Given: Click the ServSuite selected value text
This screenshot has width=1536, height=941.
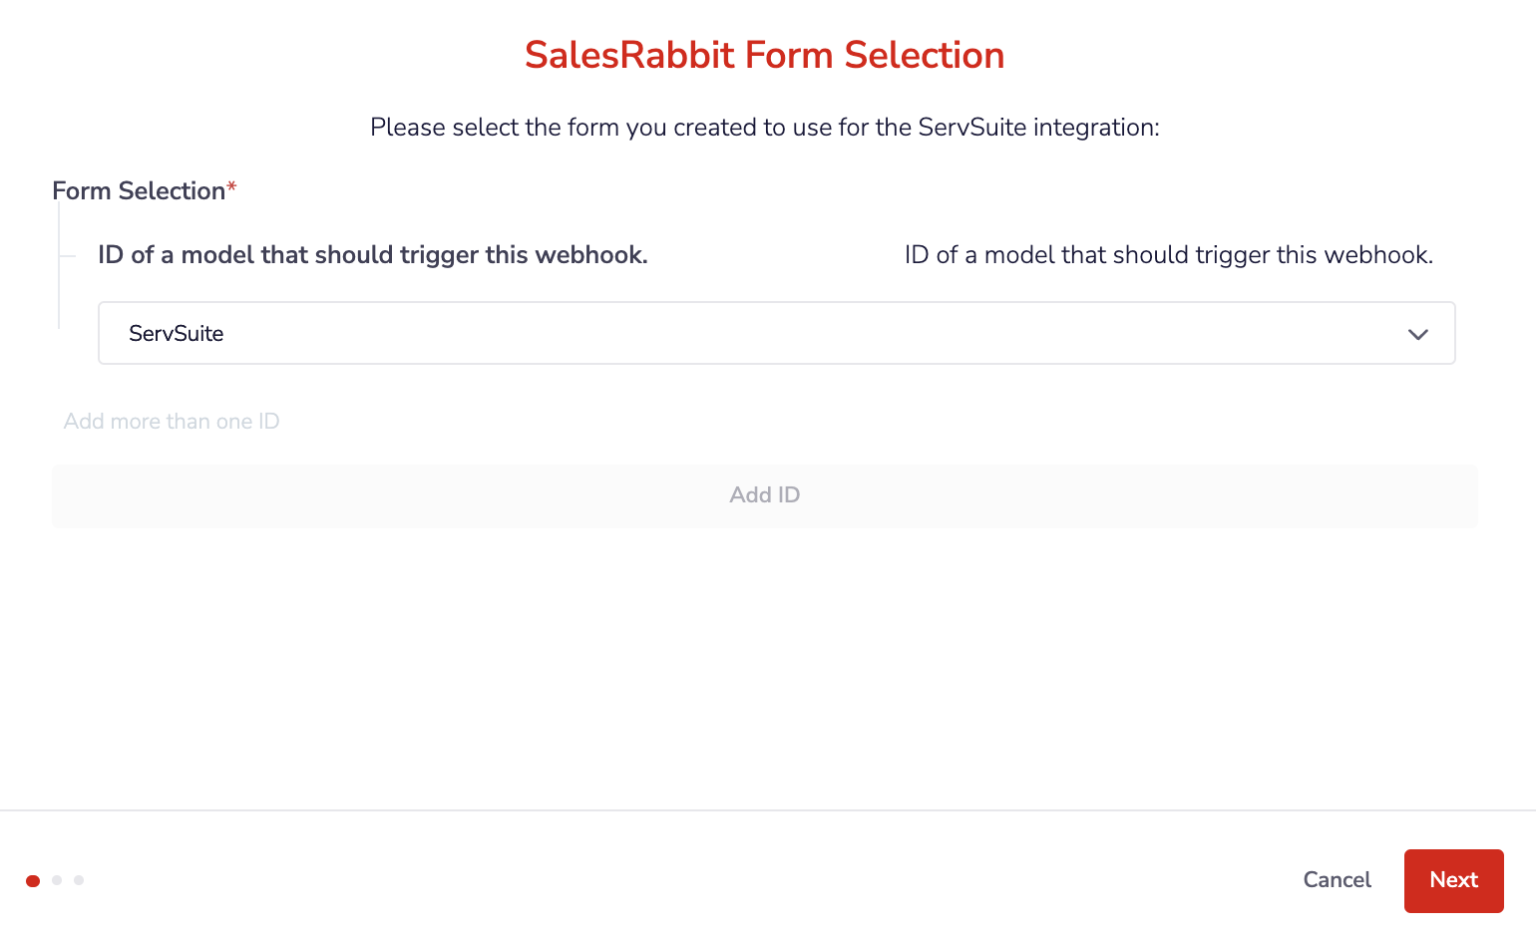Looking at the screenshot, I should tap(176, 334).
